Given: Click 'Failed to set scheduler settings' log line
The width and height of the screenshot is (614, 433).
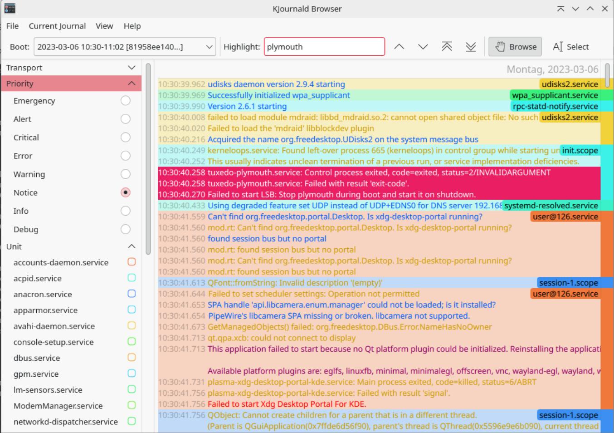Looking at the screenshot, I should click(313, 294).
